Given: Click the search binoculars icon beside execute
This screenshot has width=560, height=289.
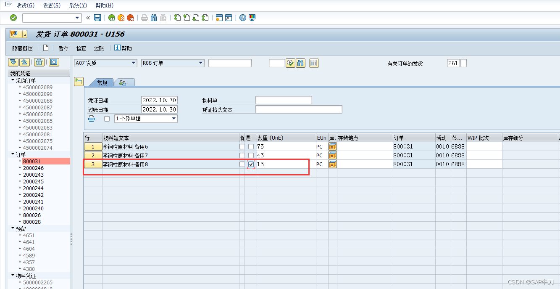Looking at the screenshot, I should pos(300,63).
